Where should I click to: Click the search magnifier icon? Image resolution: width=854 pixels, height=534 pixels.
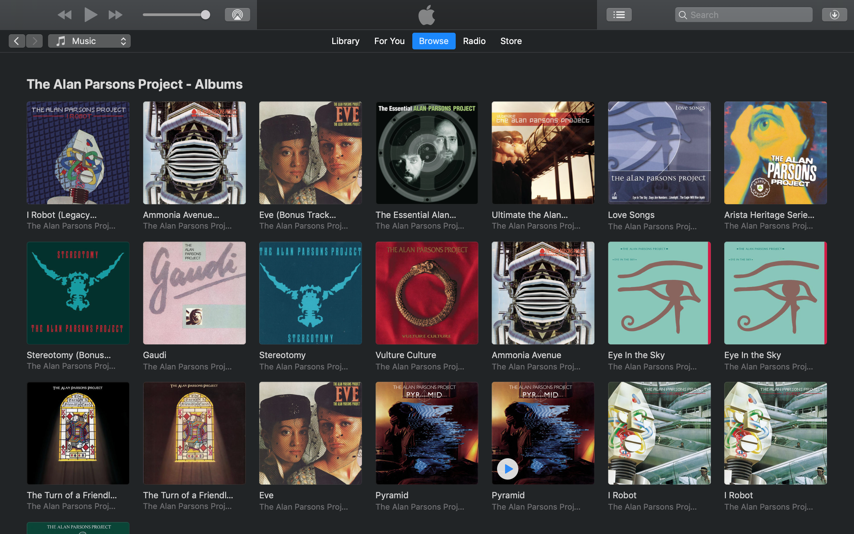coord(683,15)
